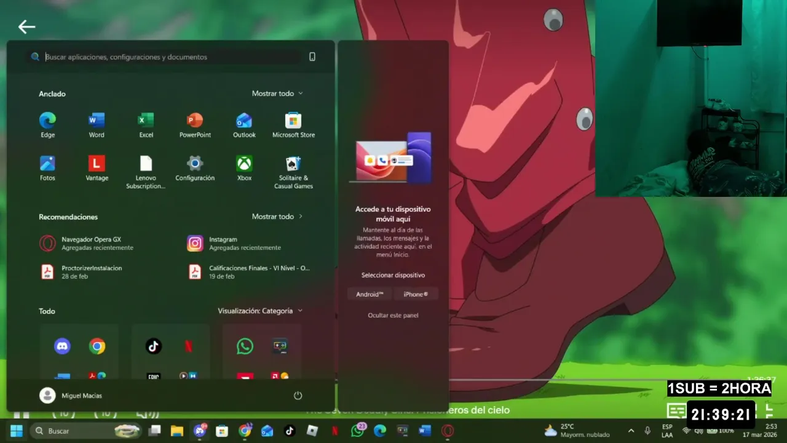The width and height of the screenshot is (787, 443).
Task: Open Outlook from the taskbar
Action: click(x=267, y=431)
